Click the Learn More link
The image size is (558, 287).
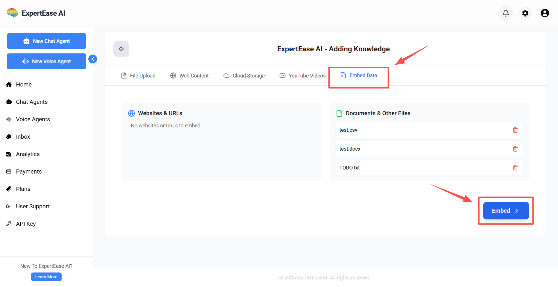[x=46, y=277]
